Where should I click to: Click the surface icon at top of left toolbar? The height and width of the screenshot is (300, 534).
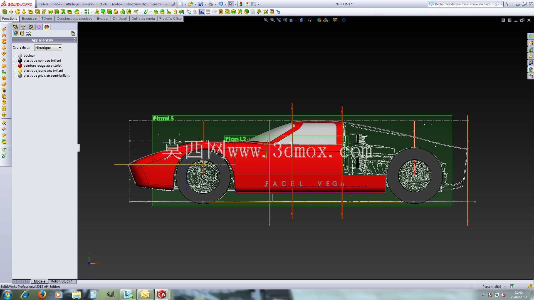click(4, 29)
